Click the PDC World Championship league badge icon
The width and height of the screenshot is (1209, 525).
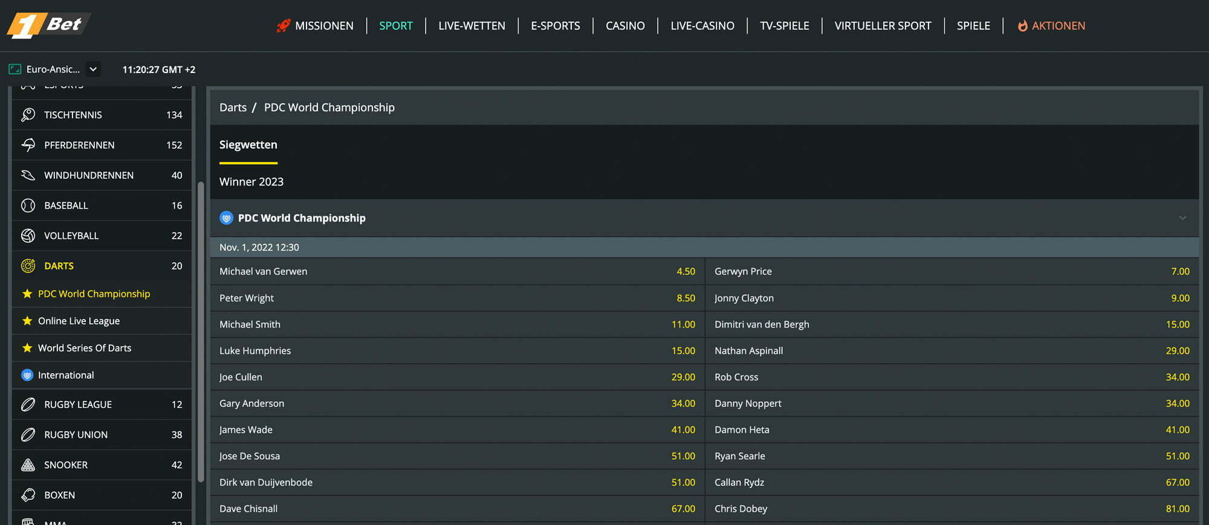point(226,217)
